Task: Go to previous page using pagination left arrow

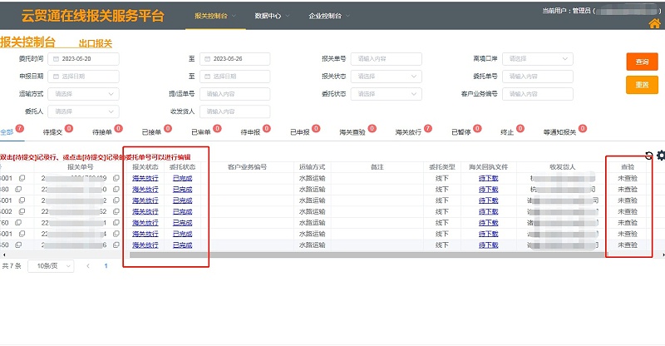Action: pyautogui.click(x=88, y=266)
